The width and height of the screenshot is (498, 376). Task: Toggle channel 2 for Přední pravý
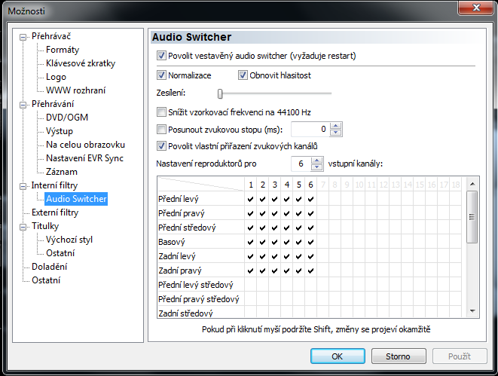[x=263, y=213]
